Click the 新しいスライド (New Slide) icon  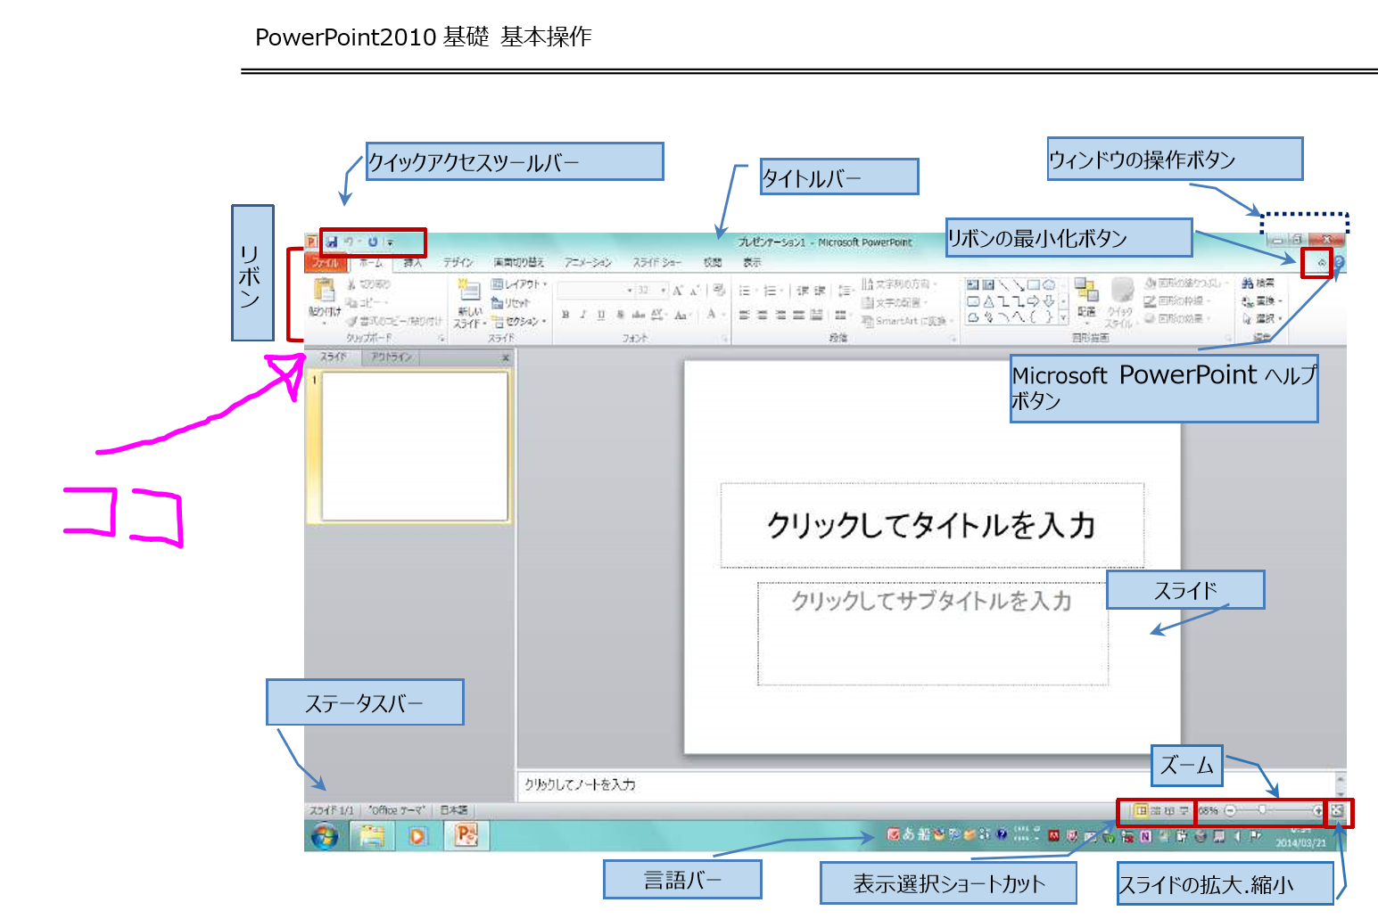[x=469, y=291]
